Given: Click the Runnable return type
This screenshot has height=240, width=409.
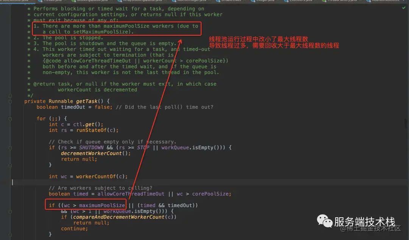Looking at the screenshot, I should [x=61, y=101].
